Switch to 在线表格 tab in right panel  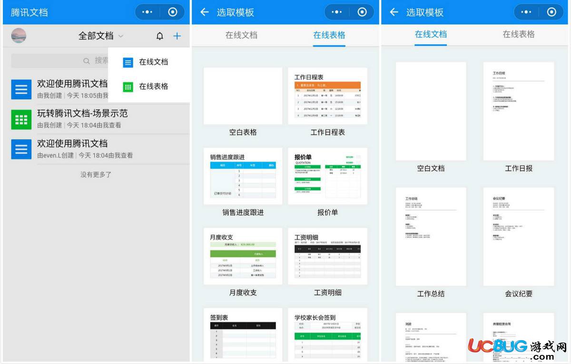coord(519,34)
